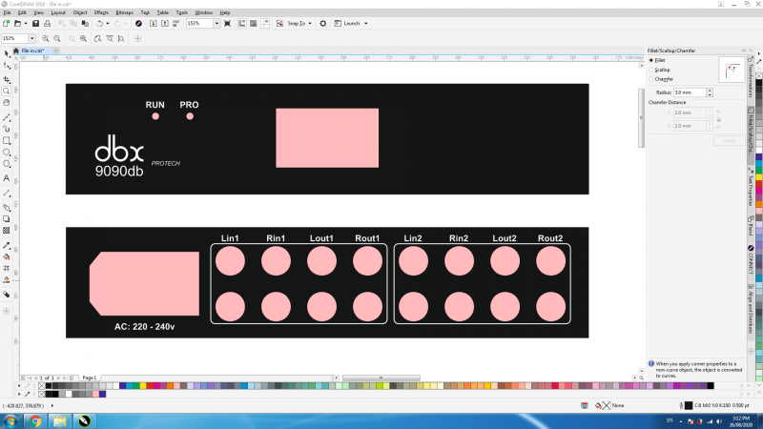Select the Scallop radio button
Image resolution: width=763 pixels, height=429 pixels.
(x=651, y=70)
